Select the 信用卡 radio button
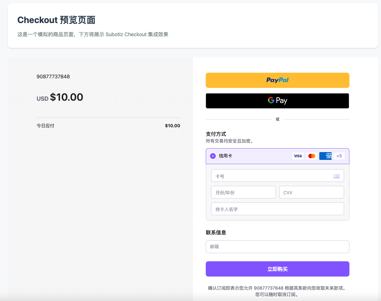The height and width of the screenshot is (301, 381). click(213, 156)
